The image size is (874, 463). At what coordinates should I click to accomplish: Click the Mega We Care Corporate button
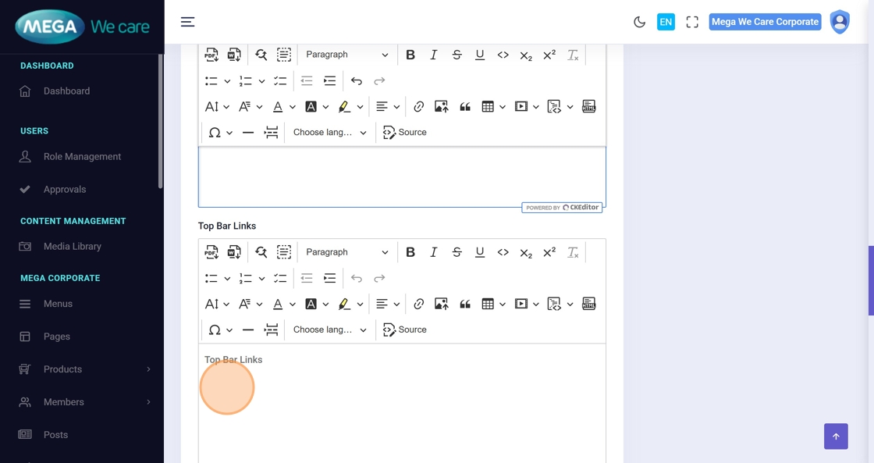pyautogui.click(x=764, y=22)
